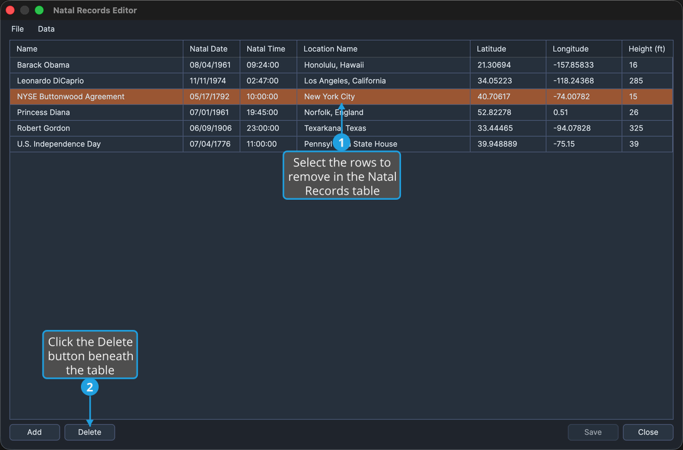The height and width of the screenshot is (450, 683).
Task: Sort by the Name column header
Action: click(96, 49)
